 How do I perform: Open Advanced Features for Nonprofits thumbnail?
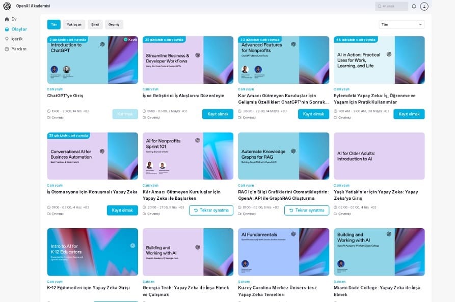[283, 60]
